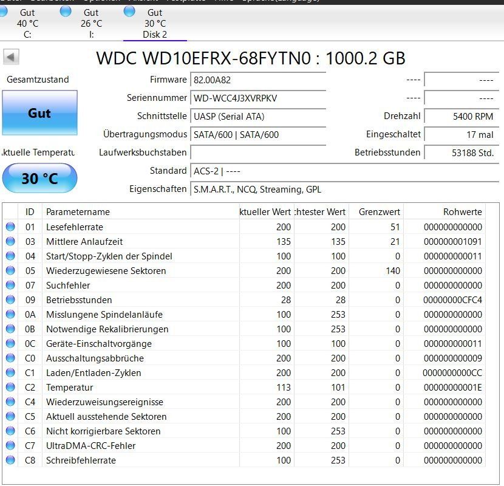Click the 'UltraDMA-CRC-Fehler' parameter name
Viewport: 504px width, 486px height.
click(90, 445)
